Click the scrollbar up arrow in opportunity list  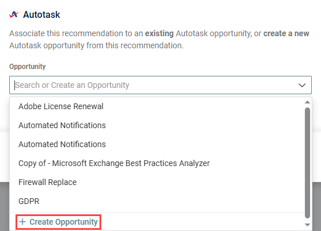pos(307,102)
